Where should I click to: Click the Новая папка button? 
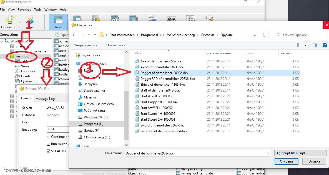coord(116,45)
